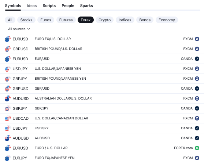The image size is (204, 162).
Task: Filter results by Funds
Action: point(46,20)
